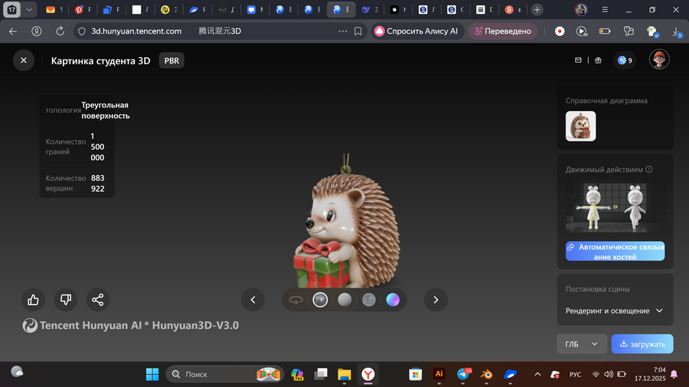Click the загружать download button
The width and height of the screenshot is (689, 387).
click(x=642, y=344)
